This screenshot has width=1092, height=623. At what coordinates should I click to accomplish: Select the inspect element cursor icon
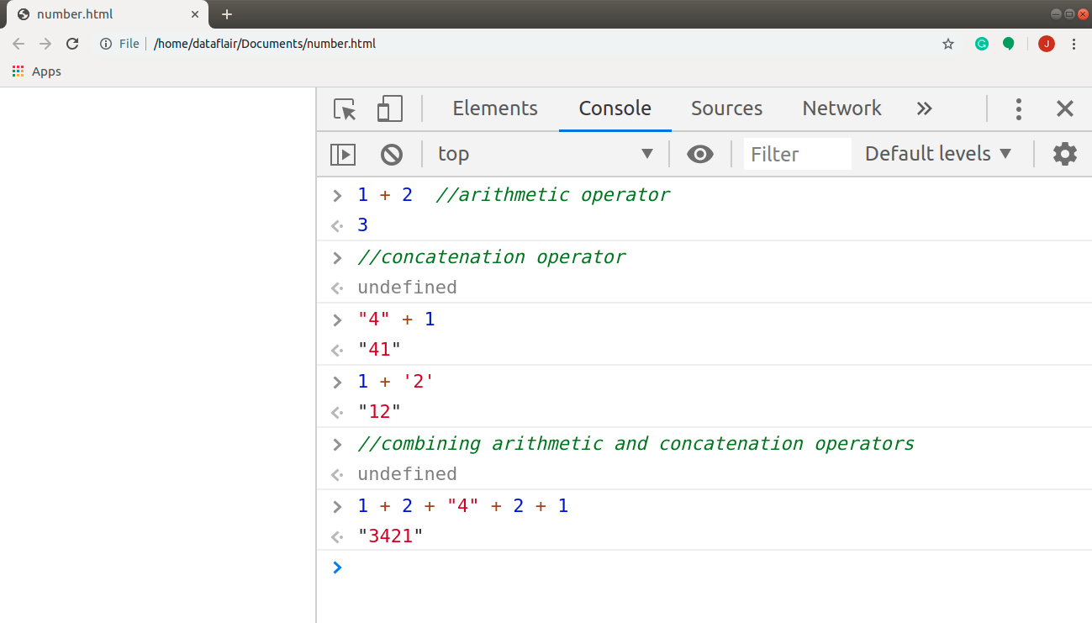click(345, 109)
